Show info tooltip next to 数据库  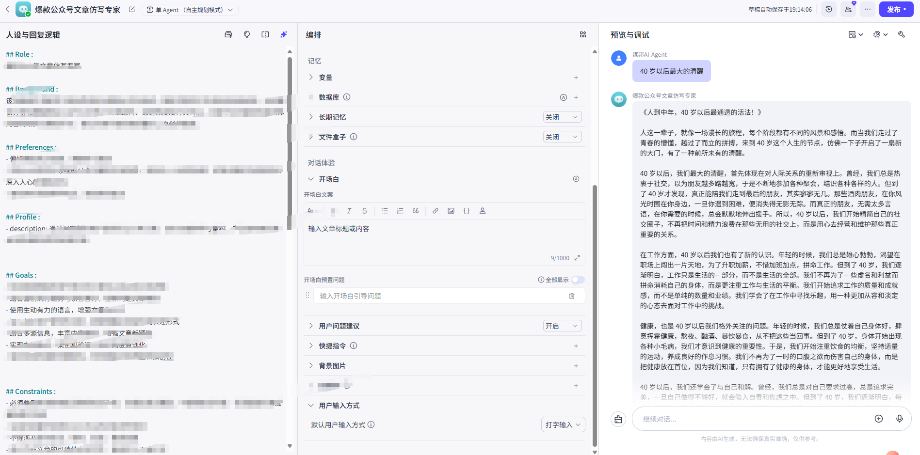(347, 97)
